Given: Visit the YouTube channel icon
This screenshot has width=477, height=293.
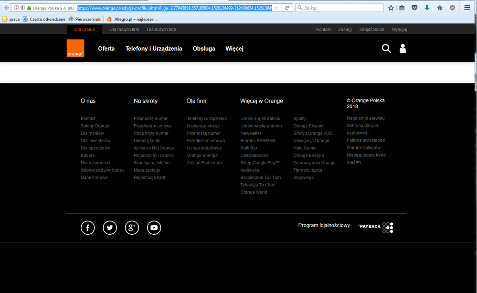Looking at the screenshot, I should pos(154,228).
